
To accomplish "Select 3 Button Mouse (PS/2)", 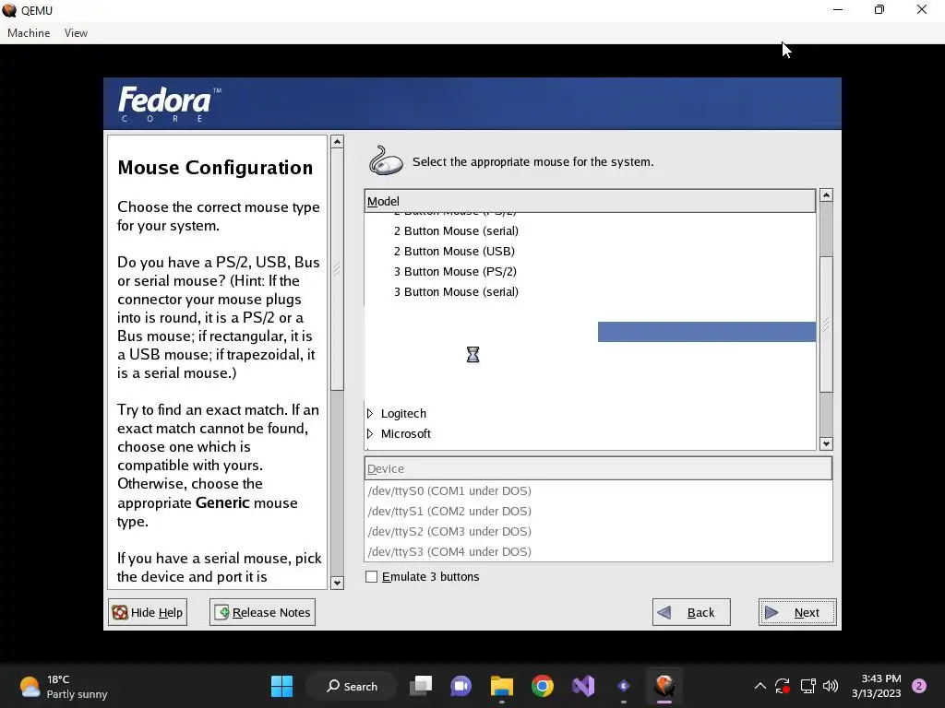I will pos(455,272).
